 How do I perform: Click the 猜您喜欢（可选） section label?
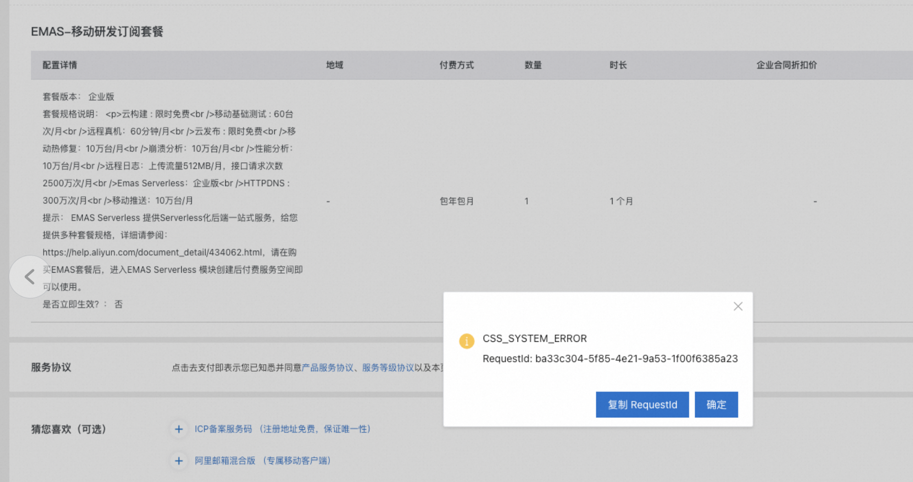(x=69, y=429)
